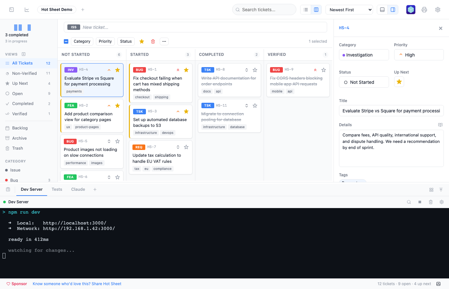Open Dev Server settings gear
449x289 pixels.
[x=442, y=202]
